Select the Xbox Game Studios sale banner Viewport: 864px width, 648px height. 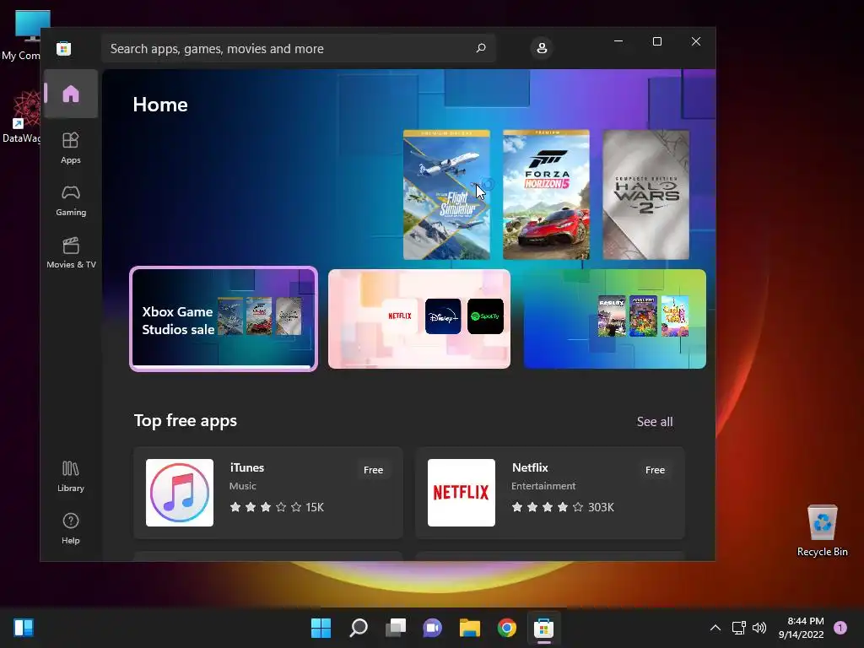[x=224, y=319]
